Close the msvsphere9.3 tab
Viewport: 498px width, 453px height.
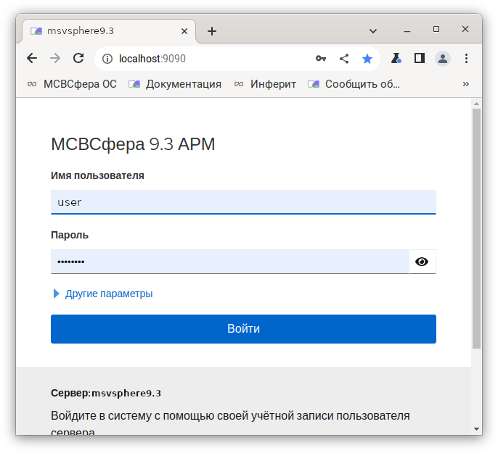184,31
